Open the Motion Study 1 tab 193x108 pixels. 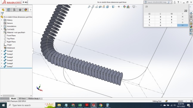click(34, 99)
